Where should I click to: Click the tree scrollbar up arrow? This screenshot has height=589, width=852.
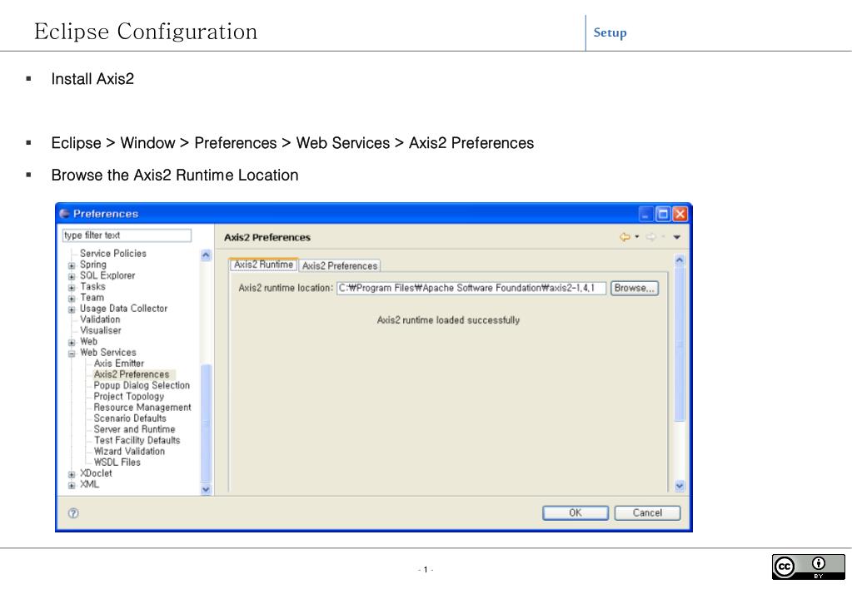[206, 255]
